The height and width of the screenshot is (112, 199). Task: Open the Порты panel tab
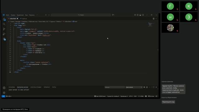(54, 87)
